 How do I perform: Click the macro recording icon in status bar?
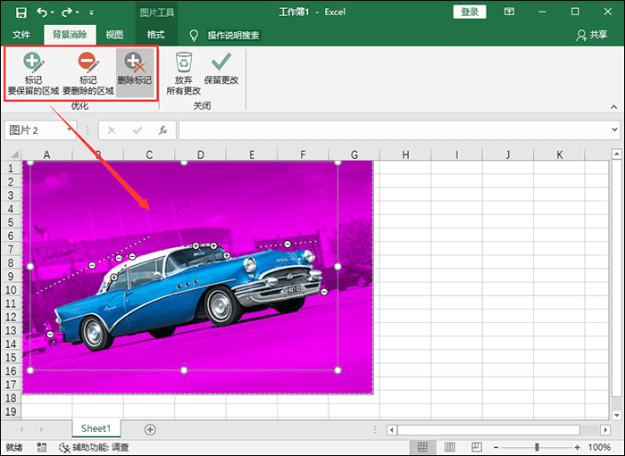(41, 447)
